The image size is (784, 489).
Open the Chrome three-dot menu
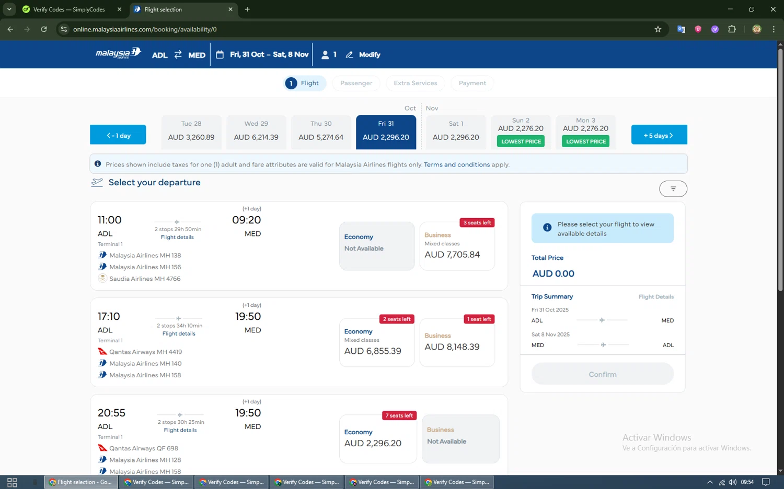(774, 29)
